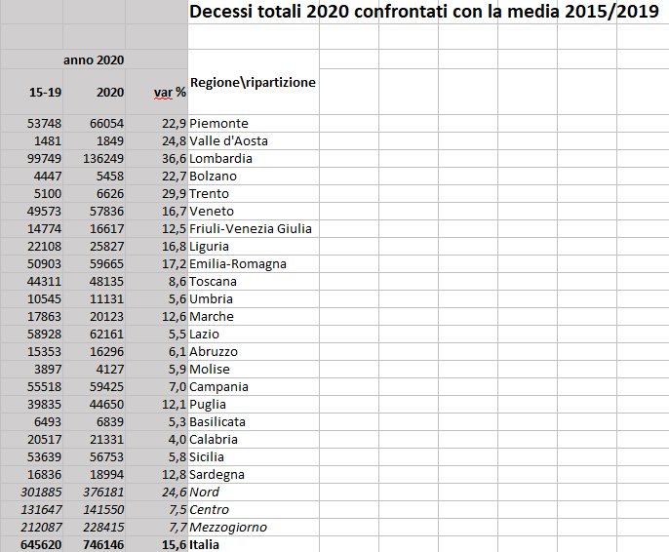
Task: Select the 'Puglia' cell
Action: coord(254,404)
